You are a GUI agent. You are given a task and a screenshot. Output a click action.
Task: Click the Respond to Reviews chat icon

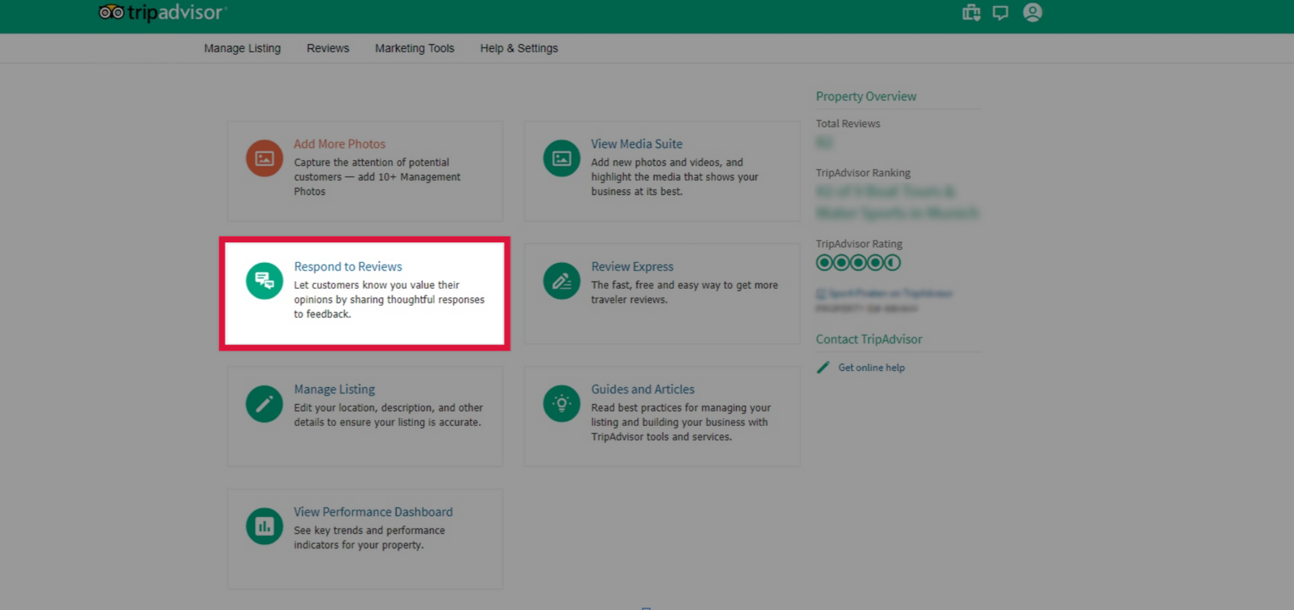[264, 280]
